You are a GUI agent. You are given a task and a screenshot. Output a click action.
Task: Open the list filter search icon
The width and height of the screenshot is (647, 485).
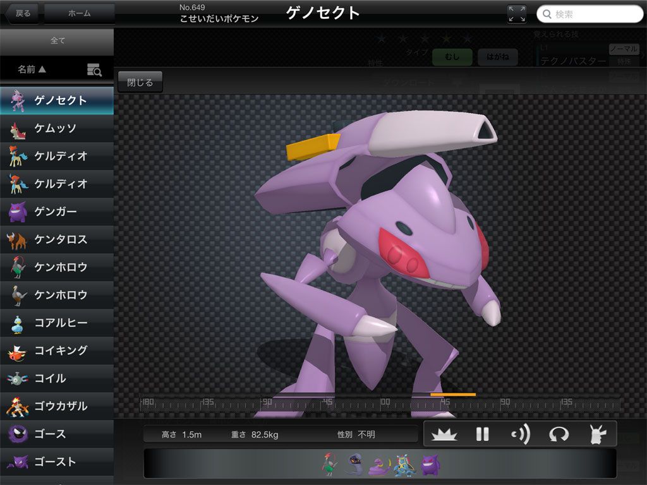(x=94, y=70)
